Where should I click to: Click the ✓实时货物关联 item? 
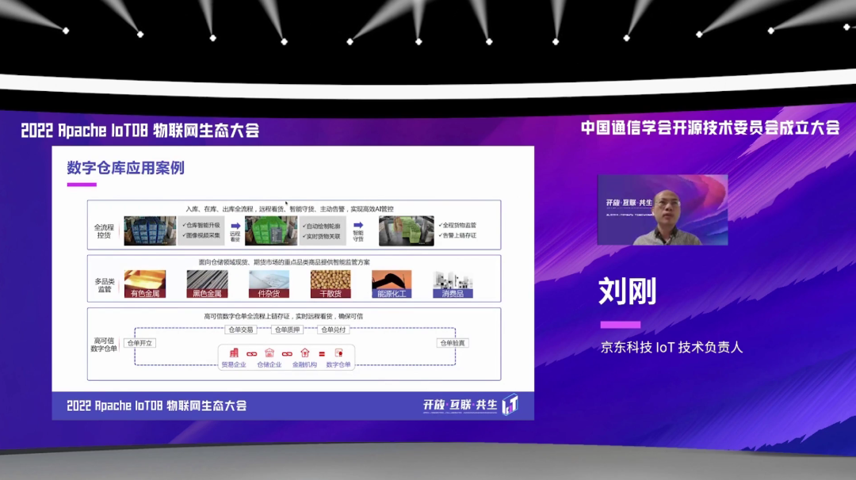coord(321,236)
